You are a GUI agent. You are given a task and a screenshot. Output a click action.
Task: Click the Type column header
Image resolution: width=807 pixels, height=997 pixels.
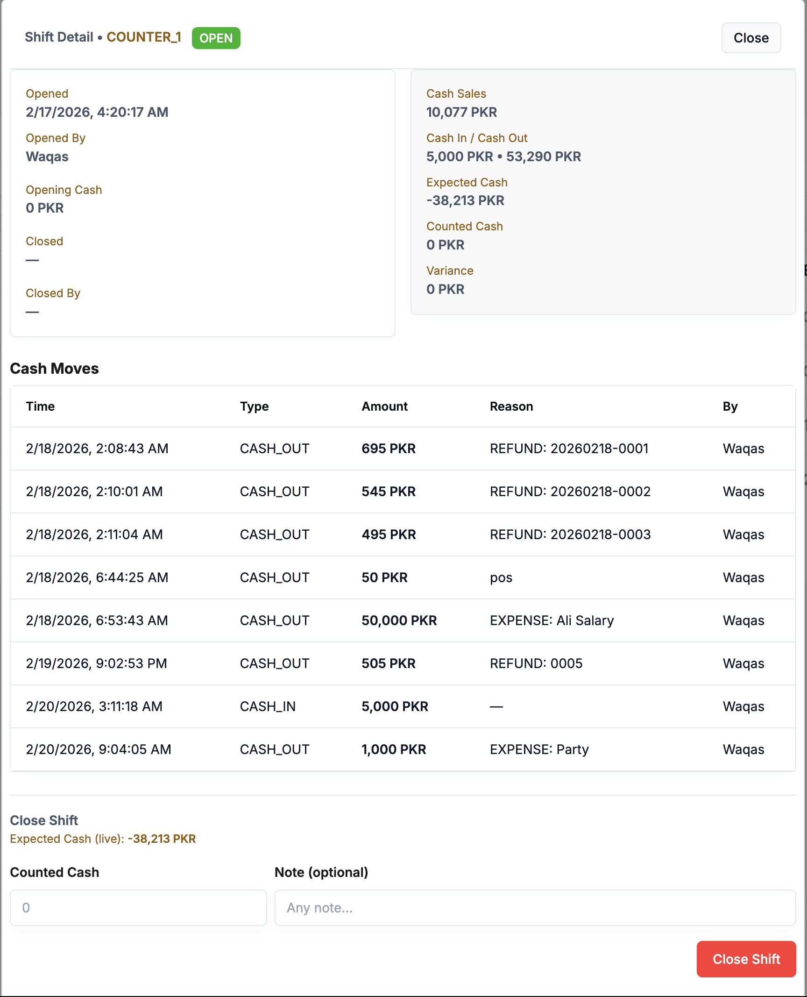pyautogui.click(x=254, y=406)
